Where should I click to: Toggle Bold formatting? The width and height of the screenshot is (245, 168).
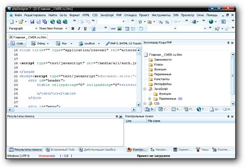tap(73, 28)
